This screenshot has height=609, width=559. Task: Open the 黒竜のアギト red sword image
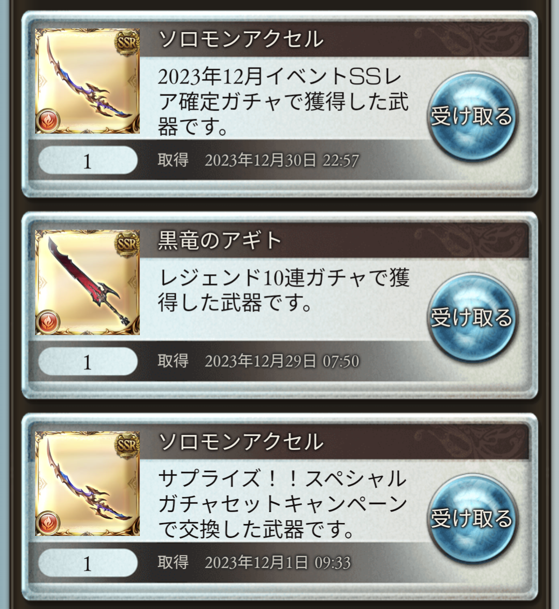(88, 282)
